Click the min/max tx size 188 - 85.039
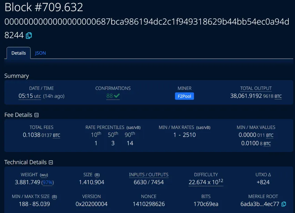 coord(34,204)
